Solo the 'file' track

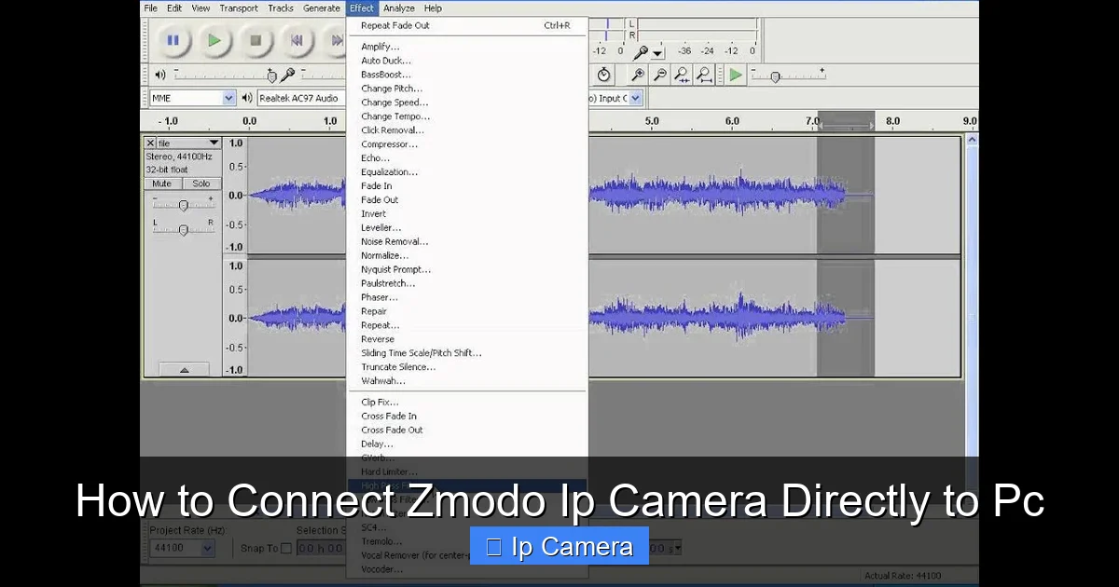pos(201,184)
